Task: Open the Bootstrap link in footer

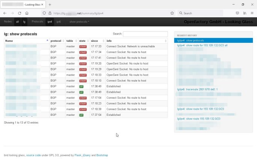Action: pyautogui.click(x=102, y=155)
